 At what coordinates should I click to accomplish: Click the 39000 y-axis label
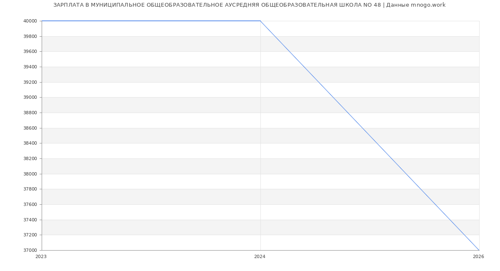(30, 98)
